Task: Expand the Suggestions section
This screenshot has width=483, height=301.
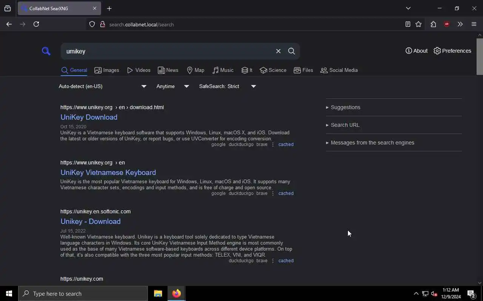Action: [394, 107]
